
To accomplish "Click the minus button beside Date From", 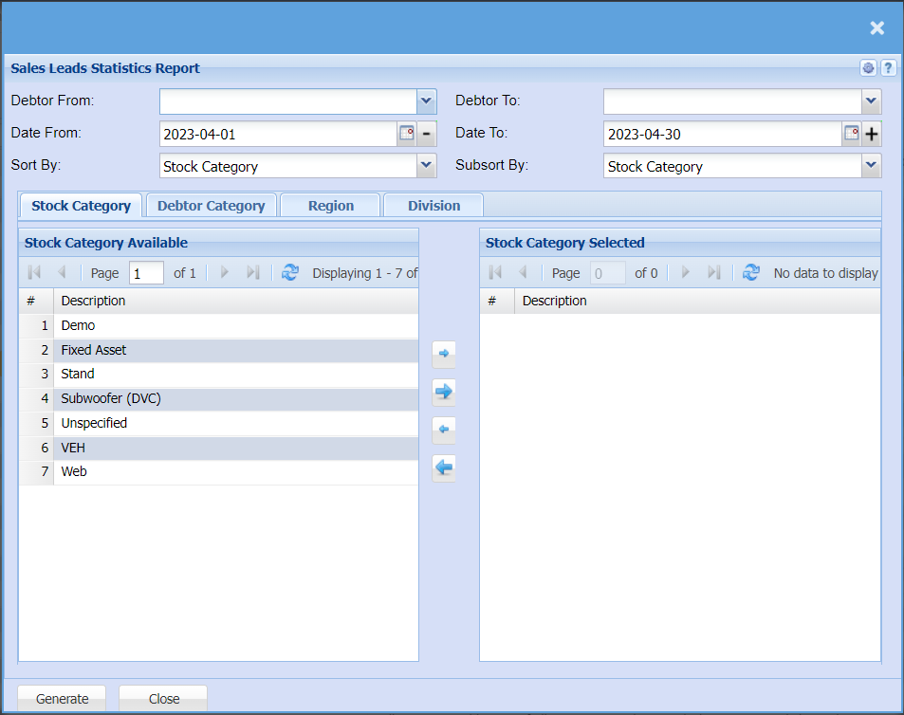I will pyautogui.click(x=427, y=134).
